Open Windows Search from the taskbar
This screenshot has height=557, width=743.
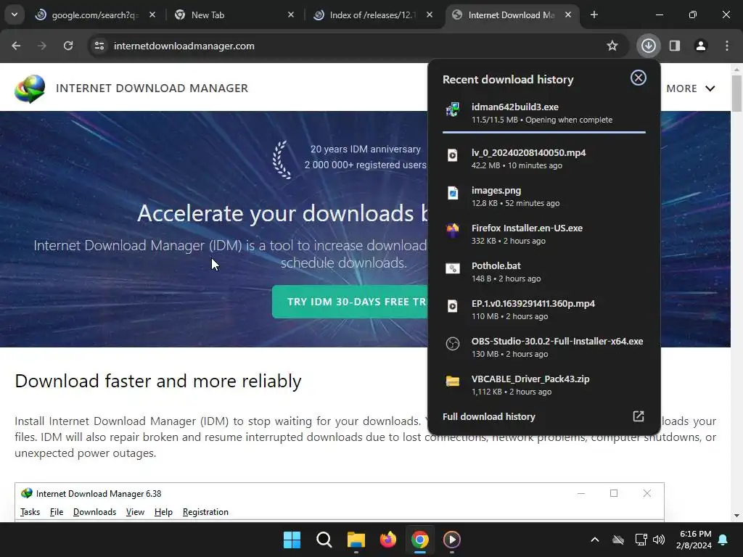tap(324, 540)
